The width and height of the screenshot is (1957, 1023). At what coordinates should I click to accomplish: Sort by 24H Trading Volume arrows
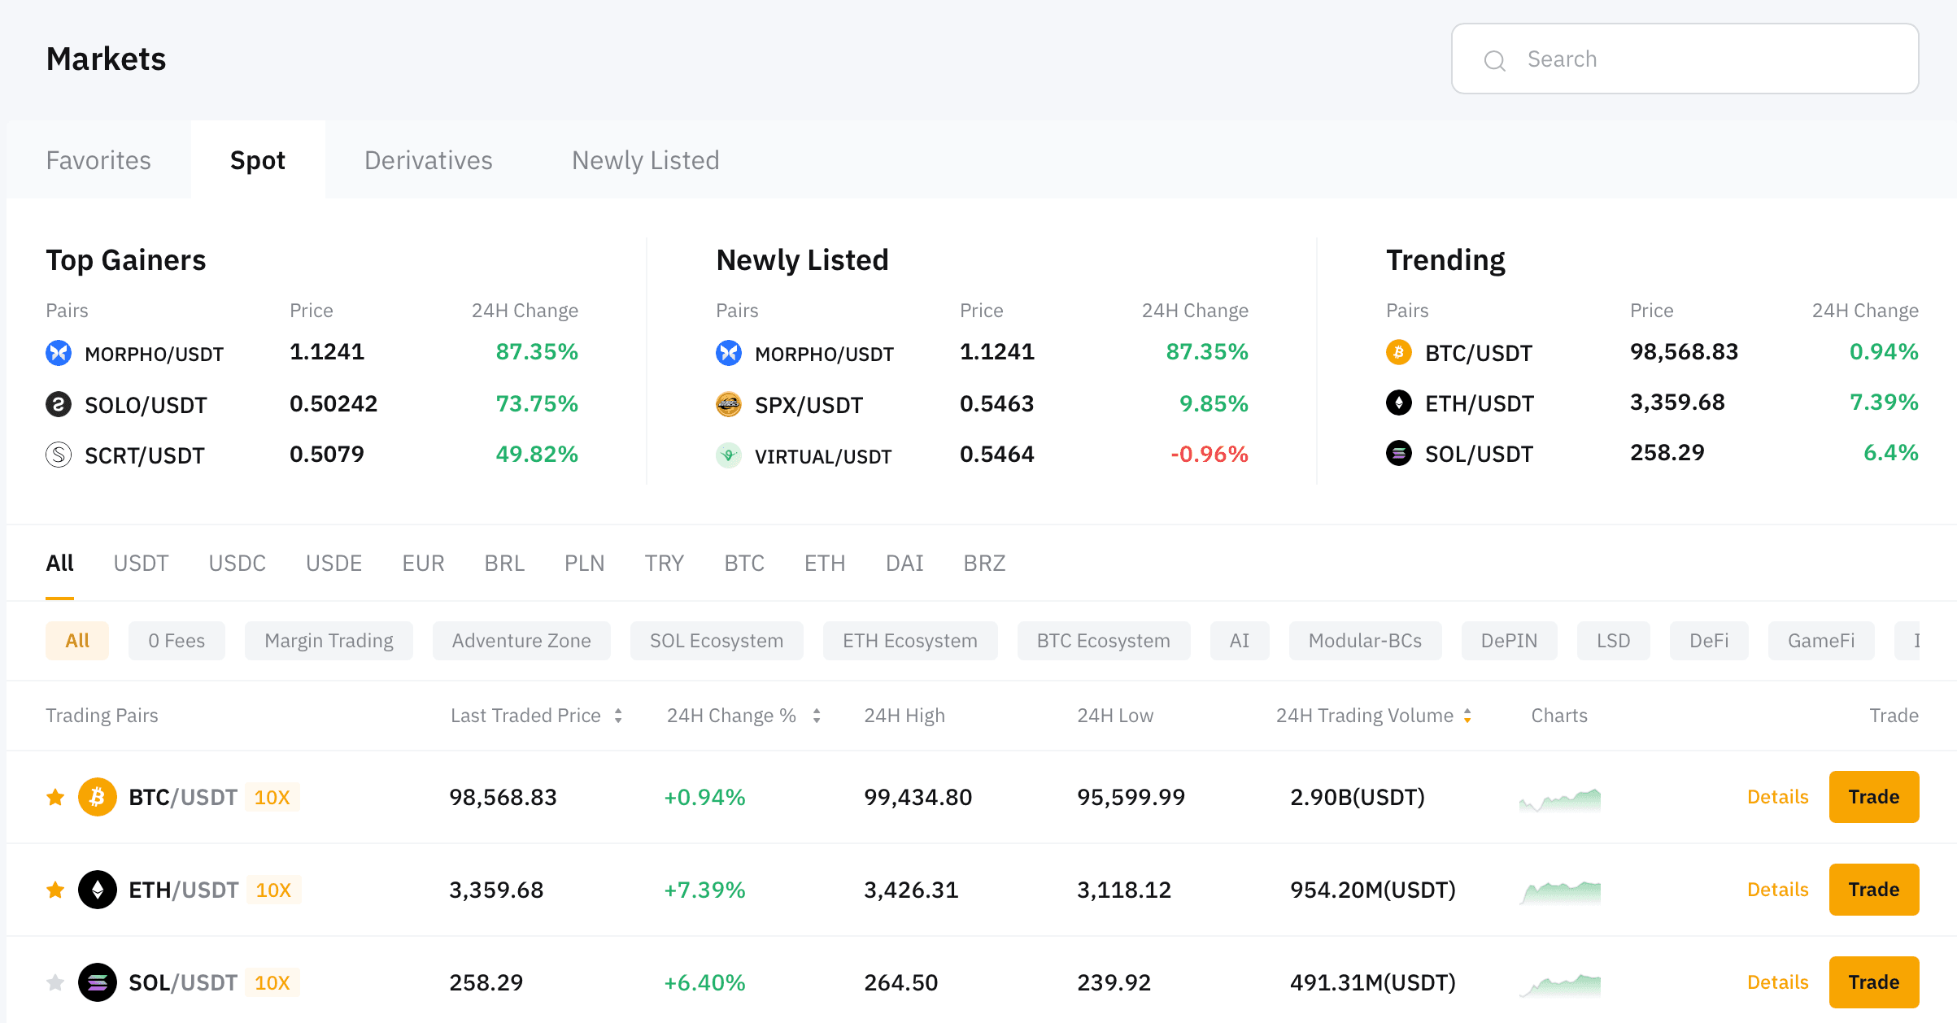(1467, 716)
